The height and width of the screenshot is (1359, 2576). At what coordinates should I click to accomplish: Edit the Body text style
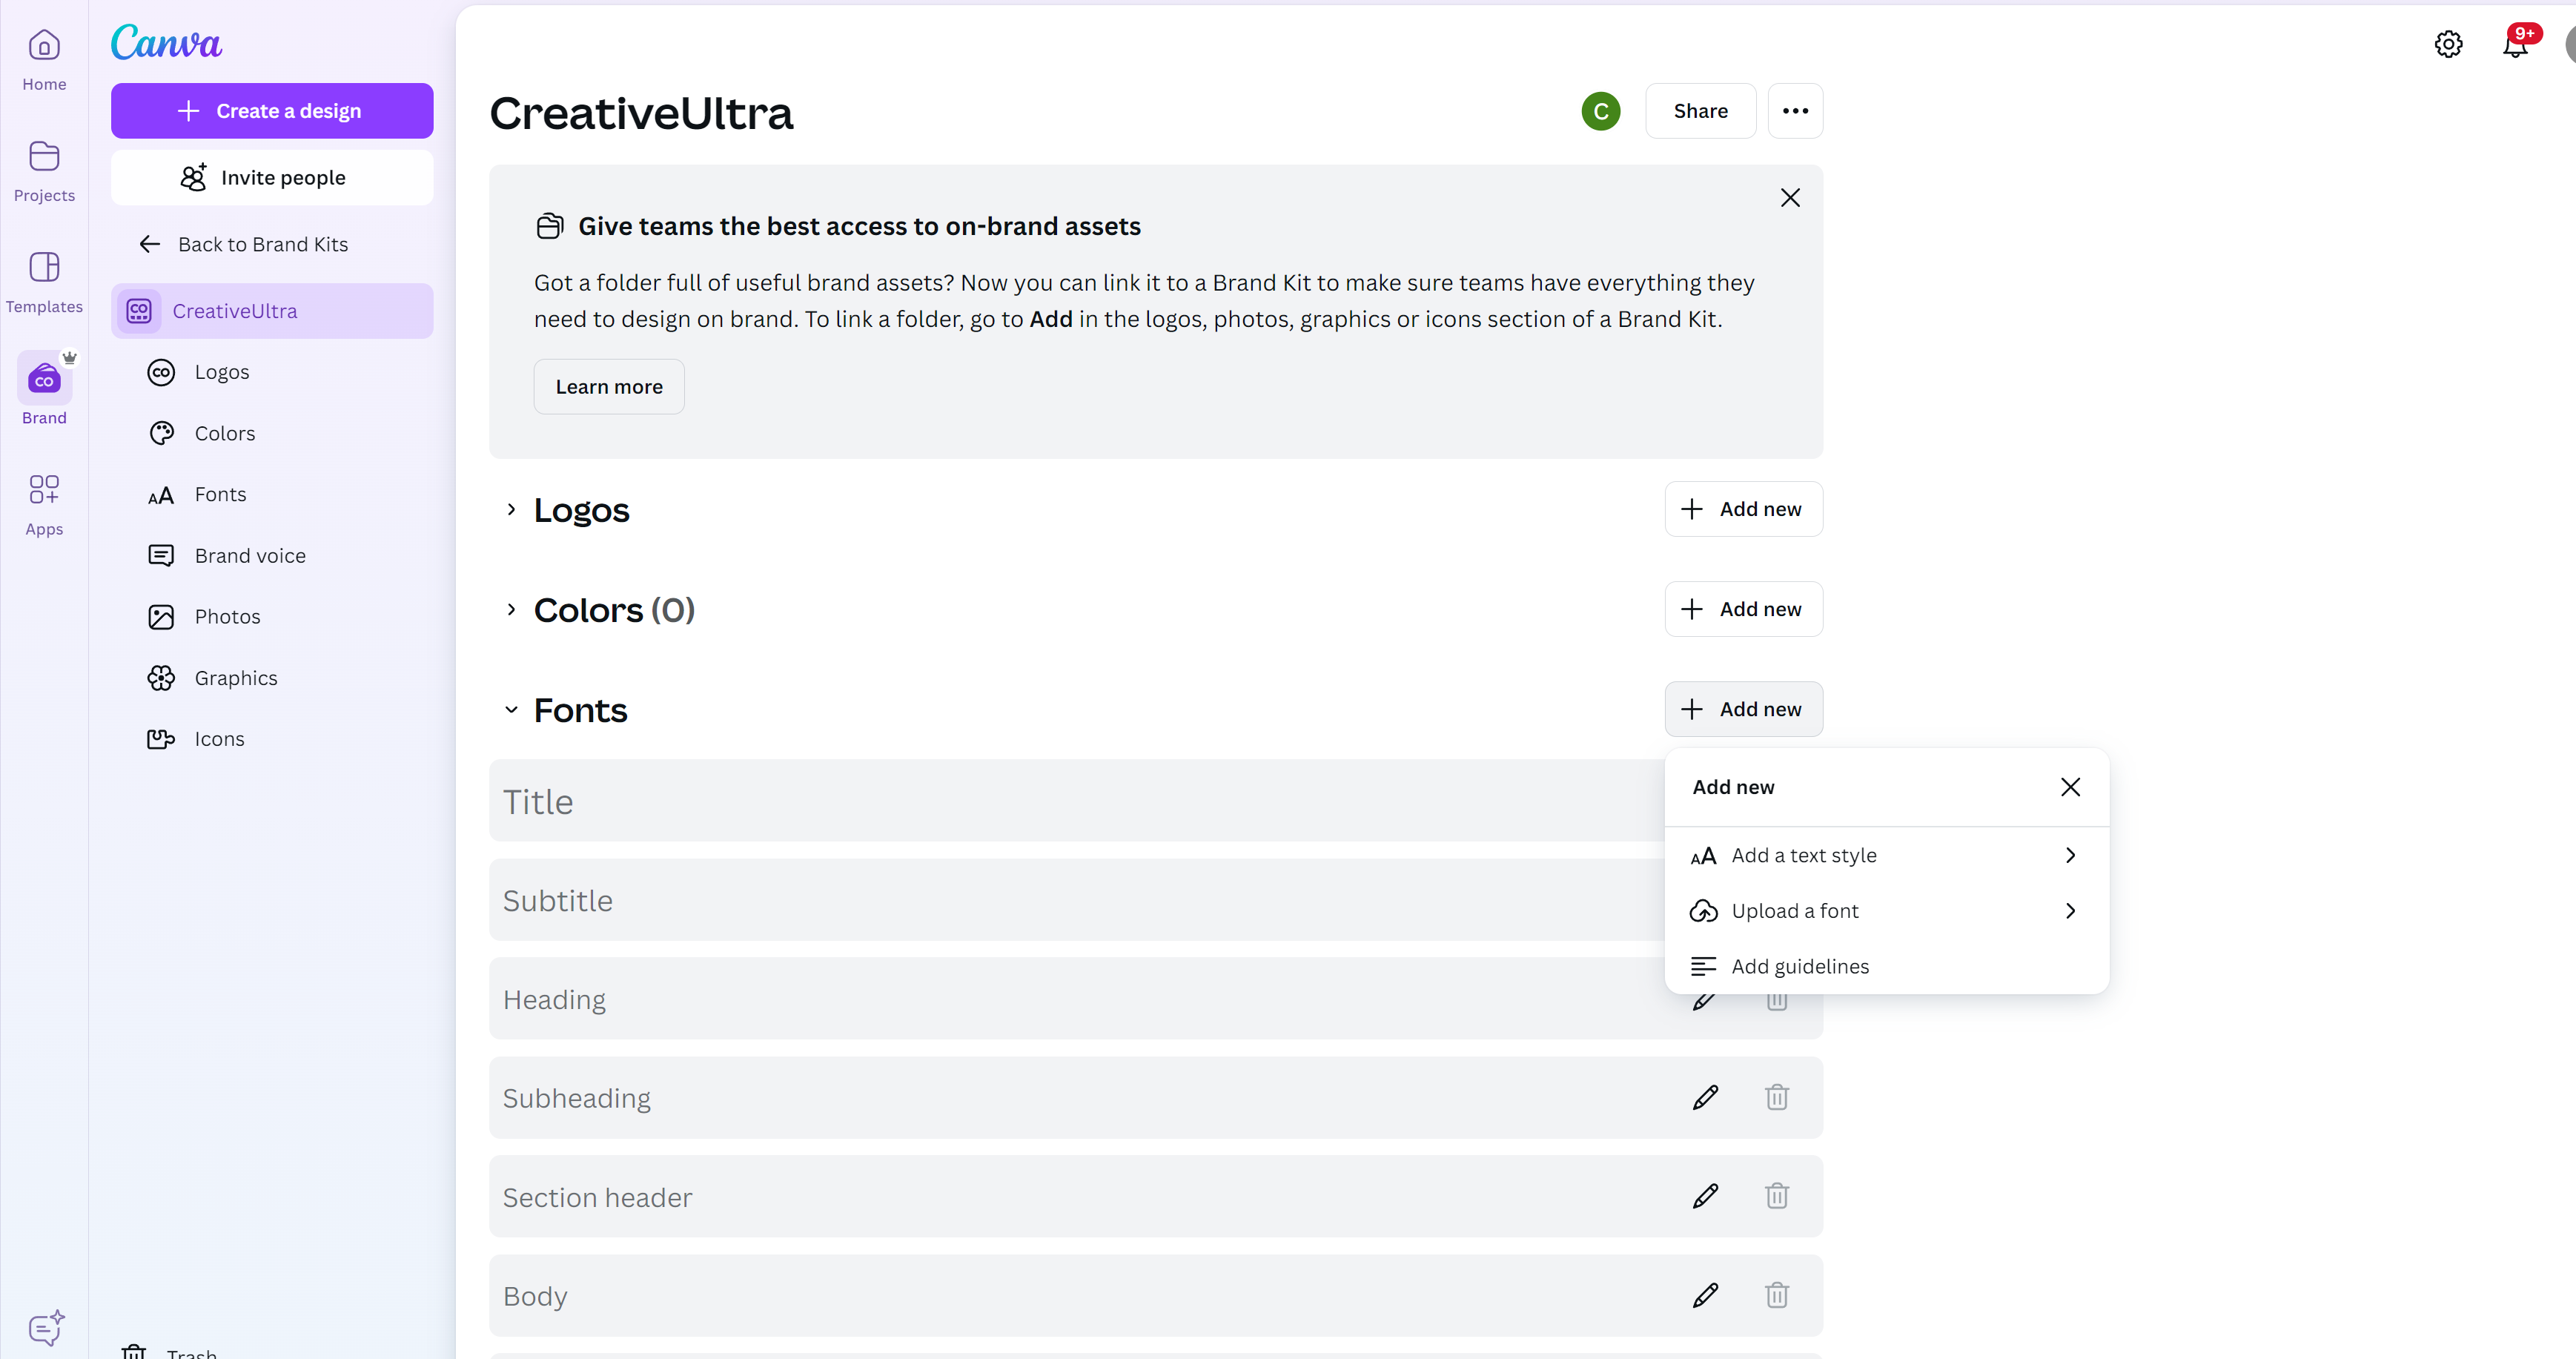tap(1705, 1295)
